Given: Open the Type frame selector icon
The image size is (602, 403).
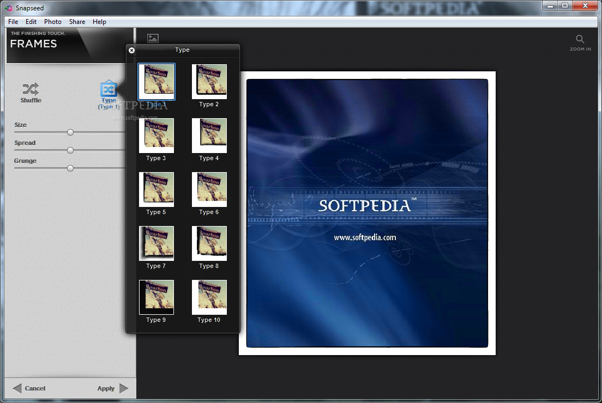Looking at the screenshot, I should (109, 89).
